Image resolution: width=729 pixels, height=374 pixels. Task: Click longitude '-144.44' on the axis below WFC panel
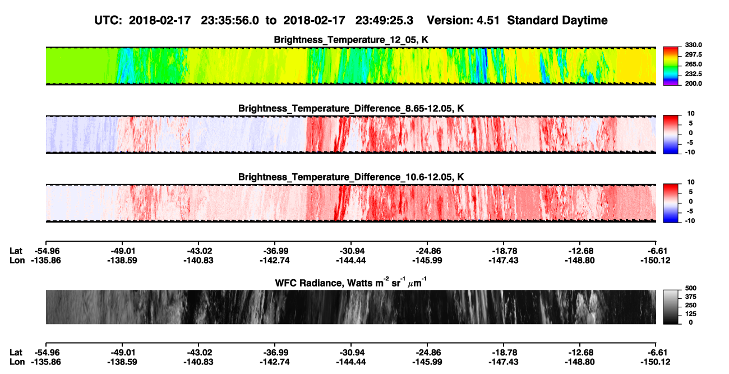350,362
